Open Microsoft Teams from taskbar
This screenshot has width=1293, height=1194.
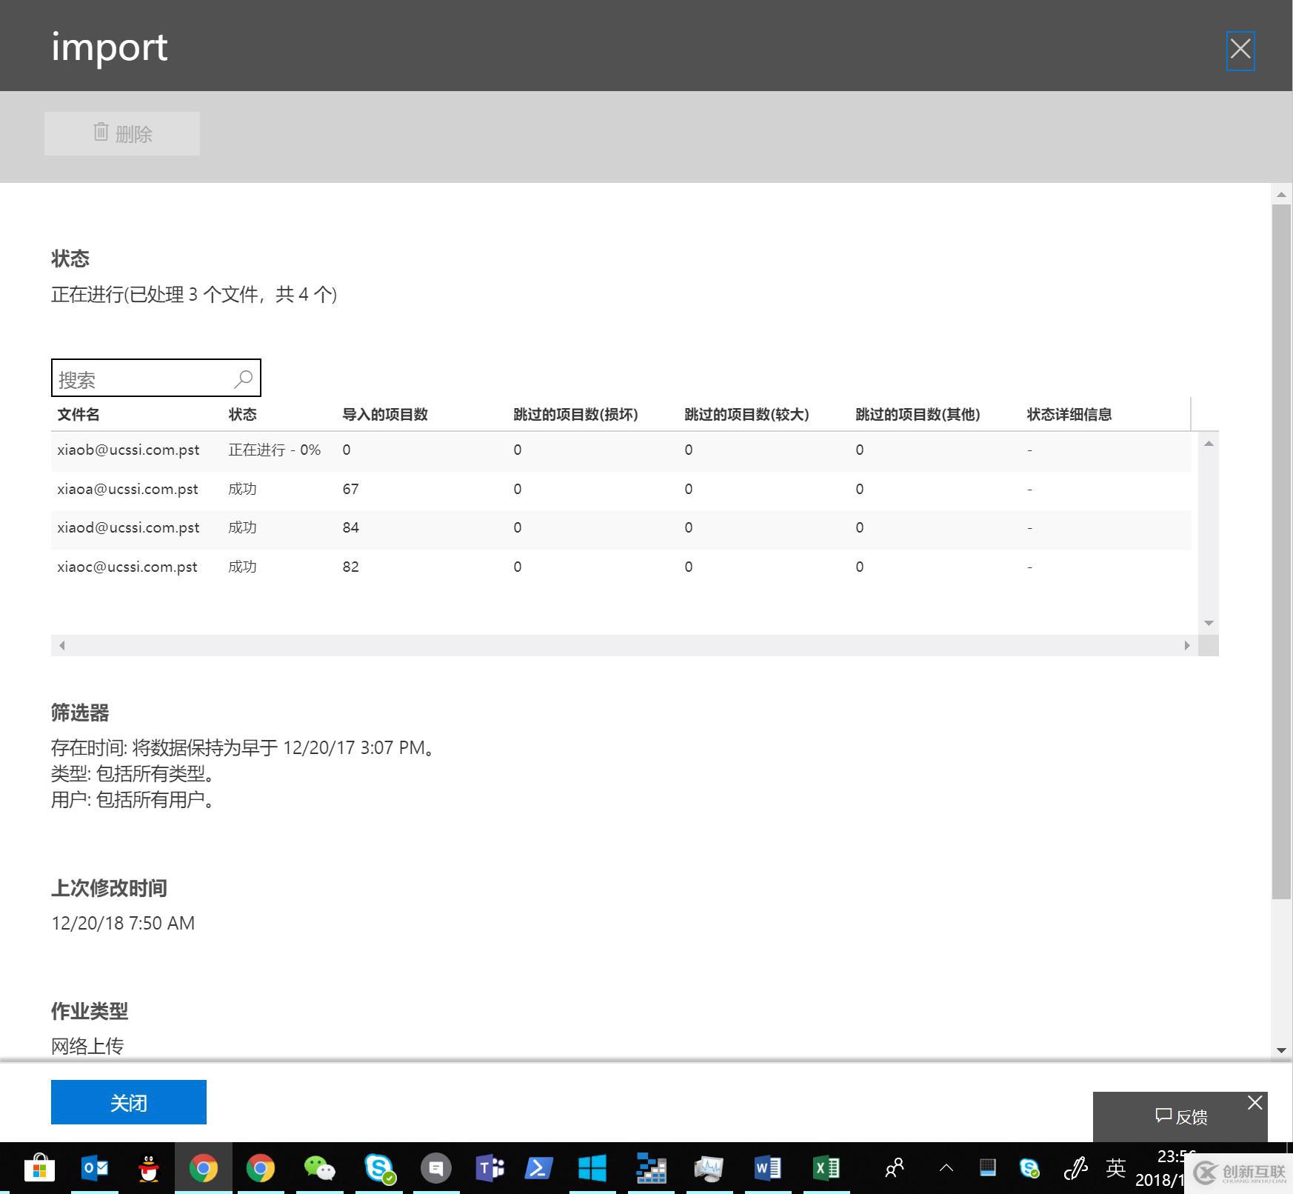tap(490, 1169)
